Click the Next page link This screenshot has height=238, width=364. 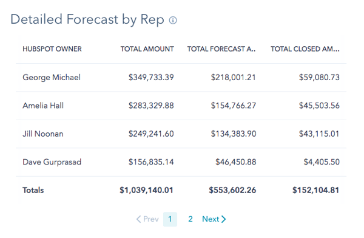pos(214,219)
